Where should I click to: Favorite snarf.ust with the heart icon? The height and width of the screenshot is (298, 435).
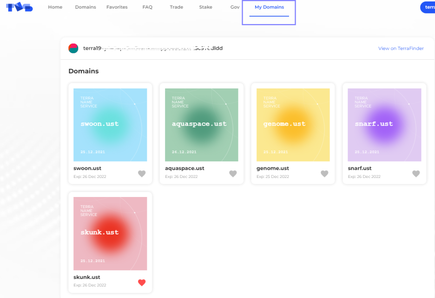coord(416,173)
